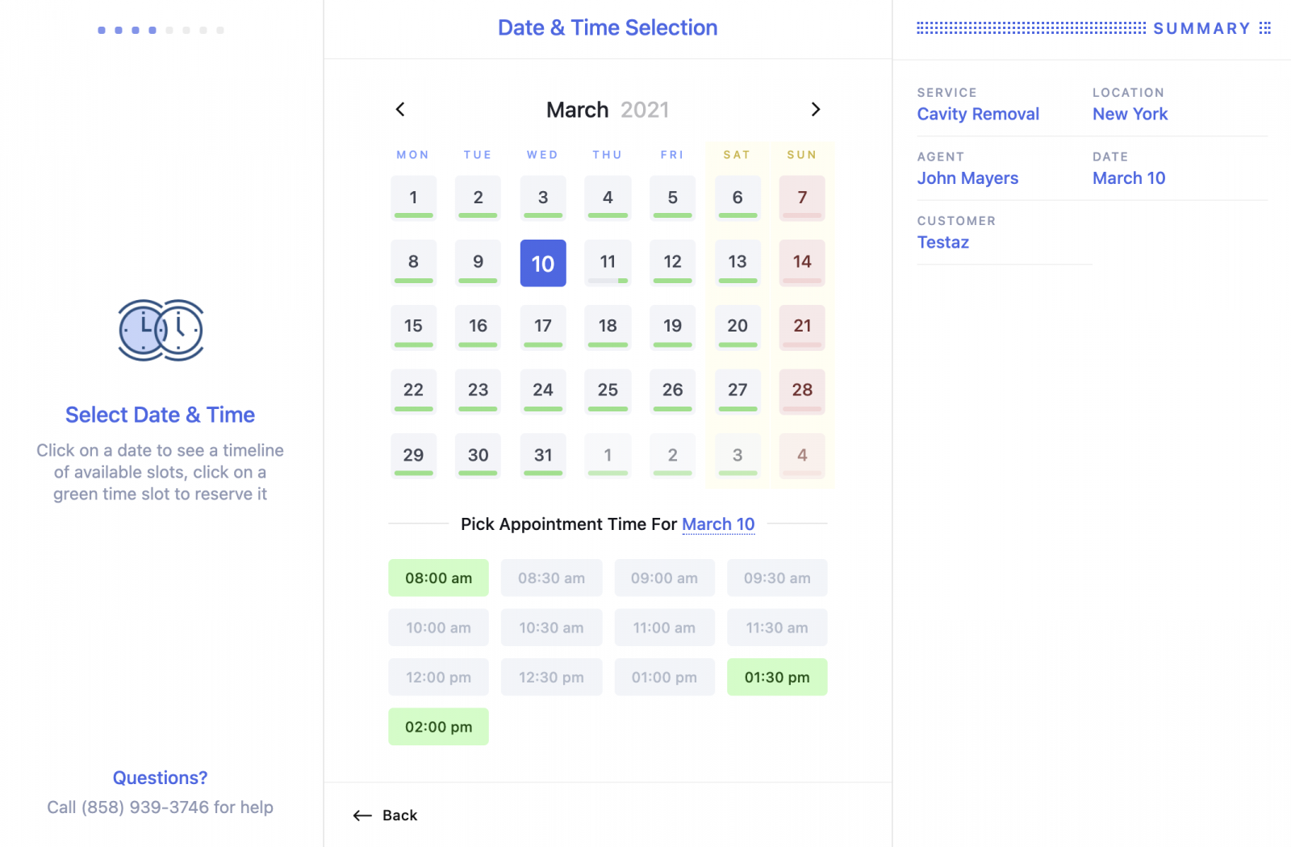Click the partial availability bar under March 11
1291x847 pixels.
tap(608, 282)
